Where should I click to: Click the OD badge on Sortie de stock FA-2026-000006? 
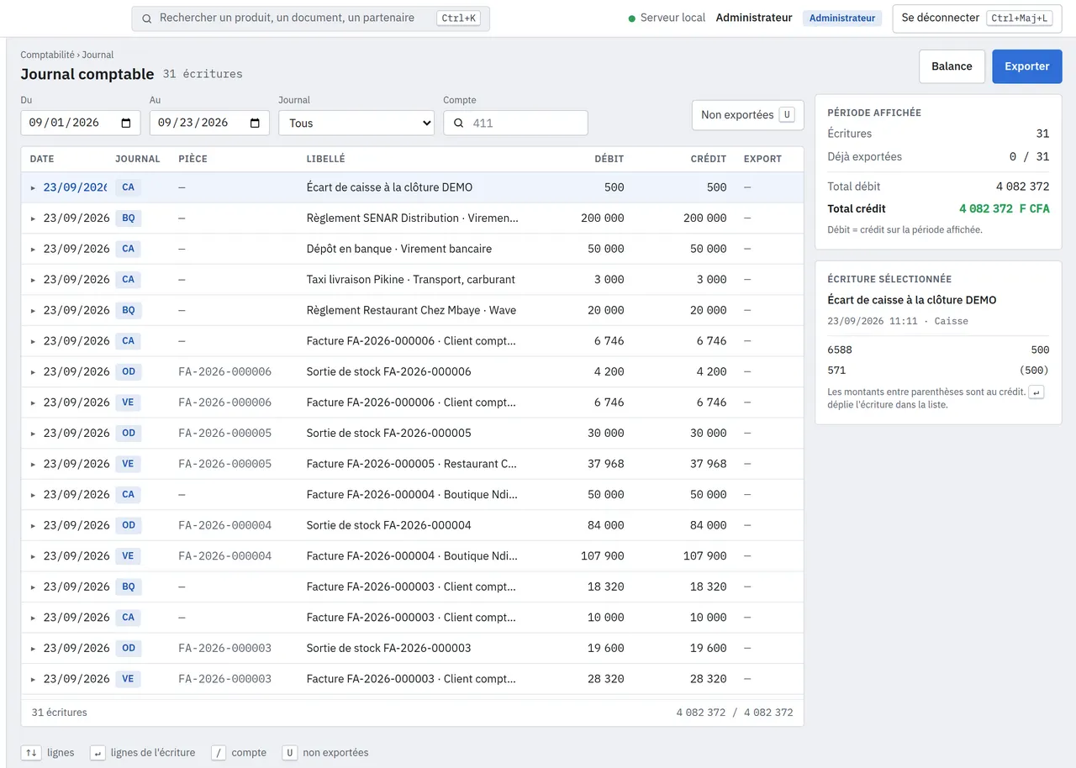128,371
